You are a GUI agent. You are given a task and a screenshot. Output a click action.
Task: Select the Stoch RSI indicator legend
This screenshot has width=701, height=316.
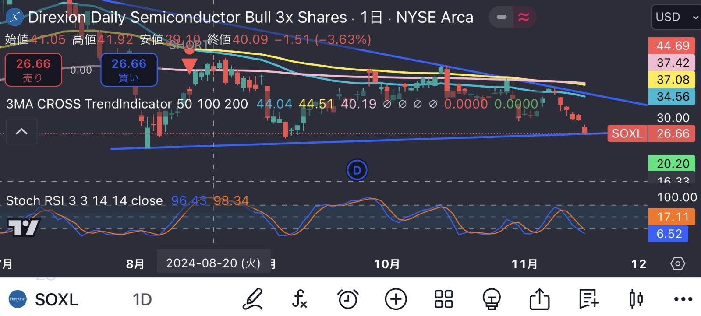(x=84, y=200)
